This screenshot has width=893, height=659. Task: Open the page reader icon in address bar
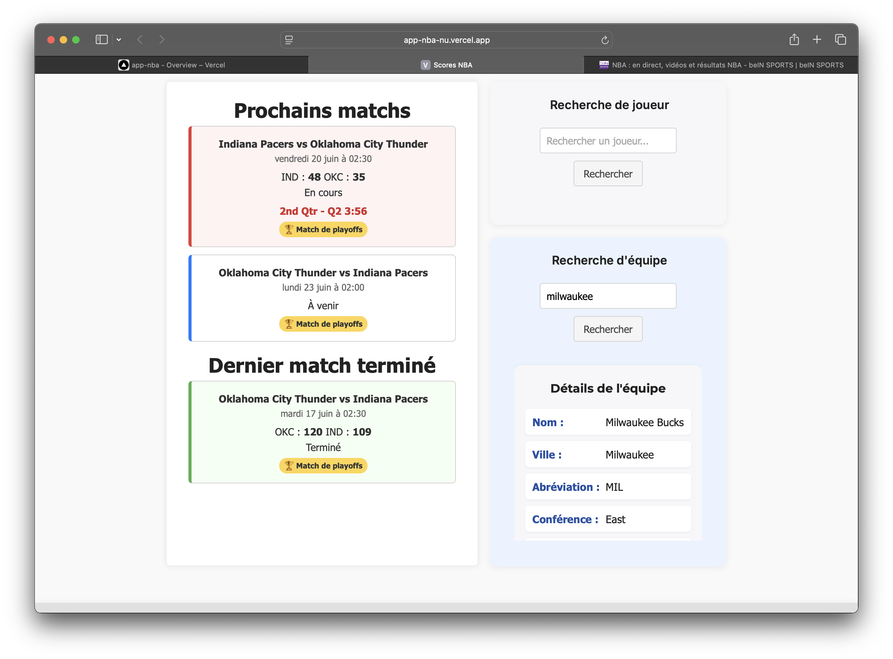[289, 40]
